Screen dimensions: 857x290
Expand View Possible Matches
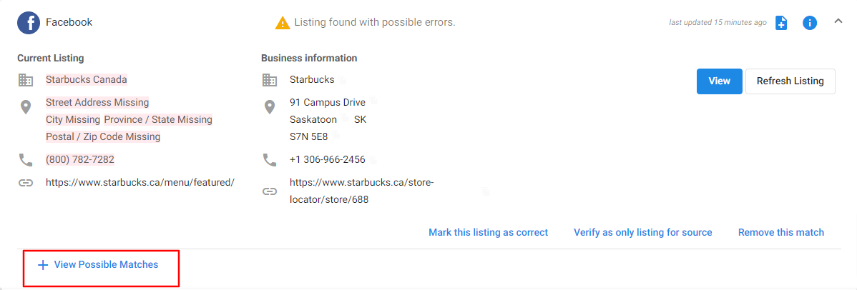(x=98, y=265)
